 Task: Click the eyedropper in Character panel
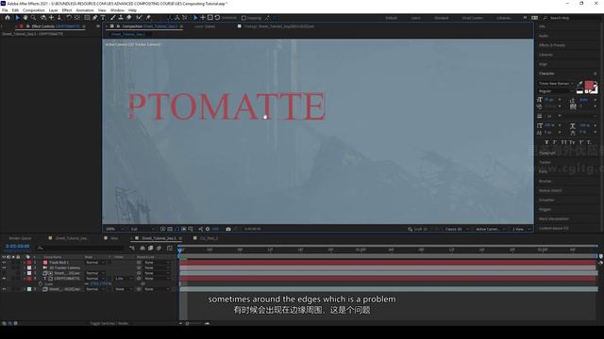tap(580, 84)
